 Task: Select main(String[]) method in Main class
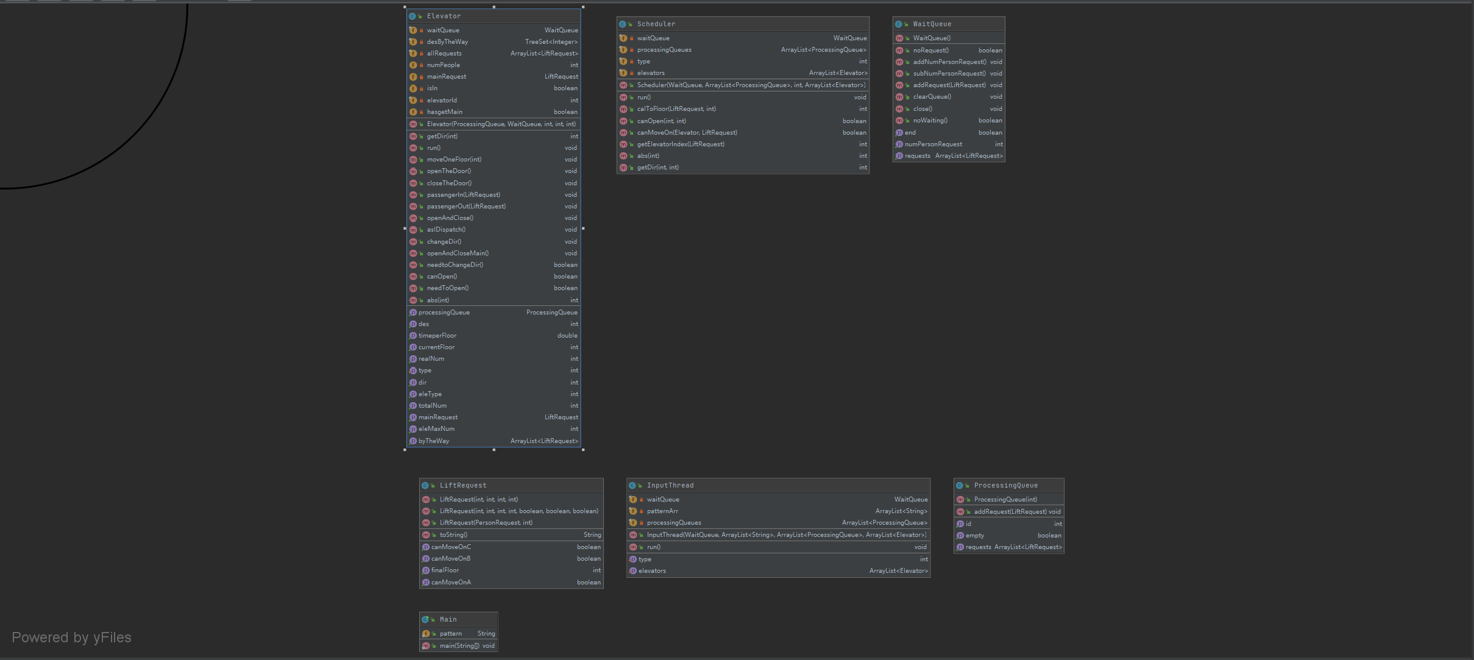(x=459, y=646)
